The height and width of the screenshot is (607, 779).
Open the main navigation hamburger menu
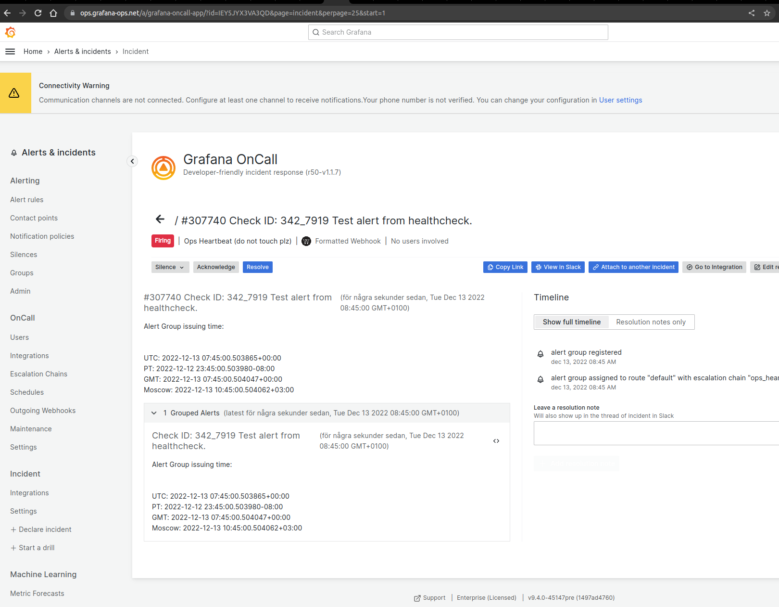tap(10, 52)
